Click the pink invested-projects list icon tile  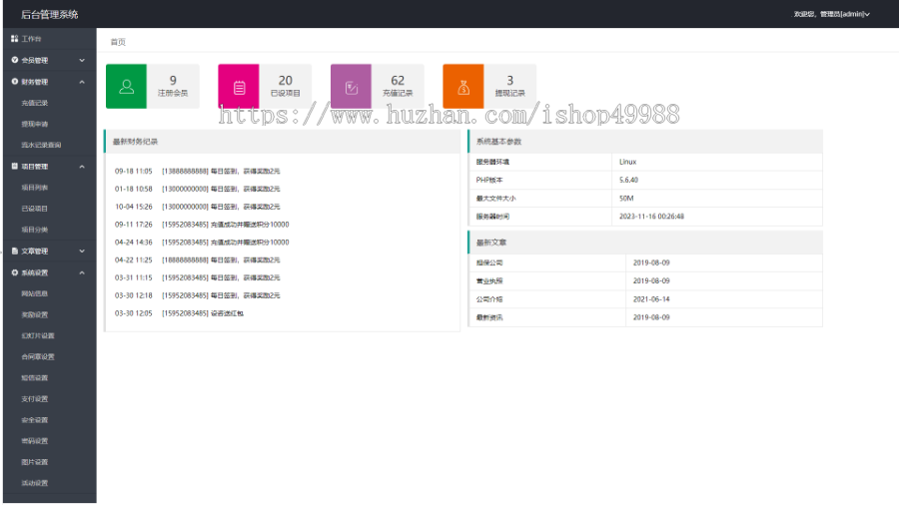click(239, 87)
